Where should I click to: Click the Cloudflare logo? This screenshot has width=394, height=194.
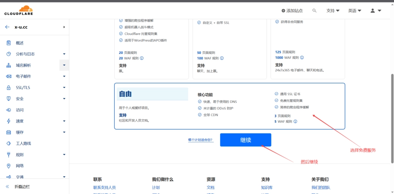coord(18,10)
